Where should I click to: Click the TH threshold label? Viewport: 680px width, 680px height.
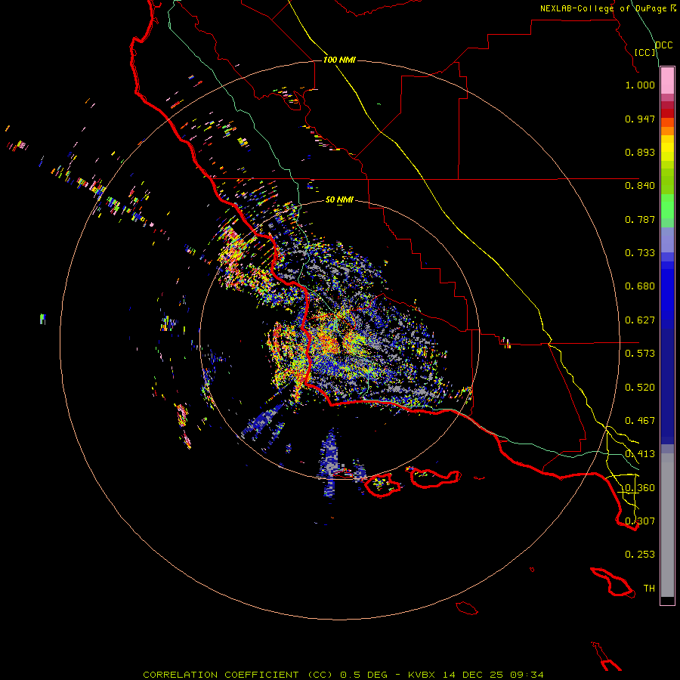tap(649, 589)
